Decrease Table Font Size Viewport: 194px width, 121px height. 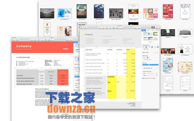[x=155, y=52]
